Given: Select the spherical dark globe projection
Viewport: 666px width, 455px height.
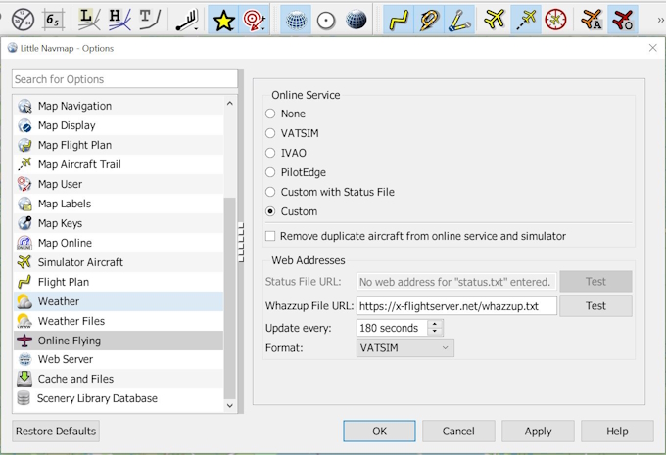Looking at the screenshot, I should tap(356, 20).
